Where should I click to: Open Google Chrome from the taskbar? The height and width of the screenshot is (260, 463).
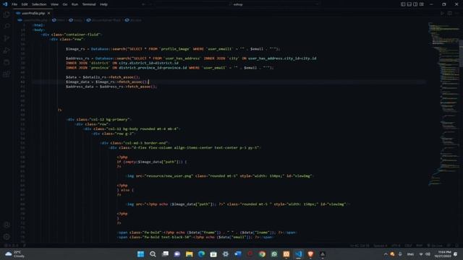click(262, 254)
